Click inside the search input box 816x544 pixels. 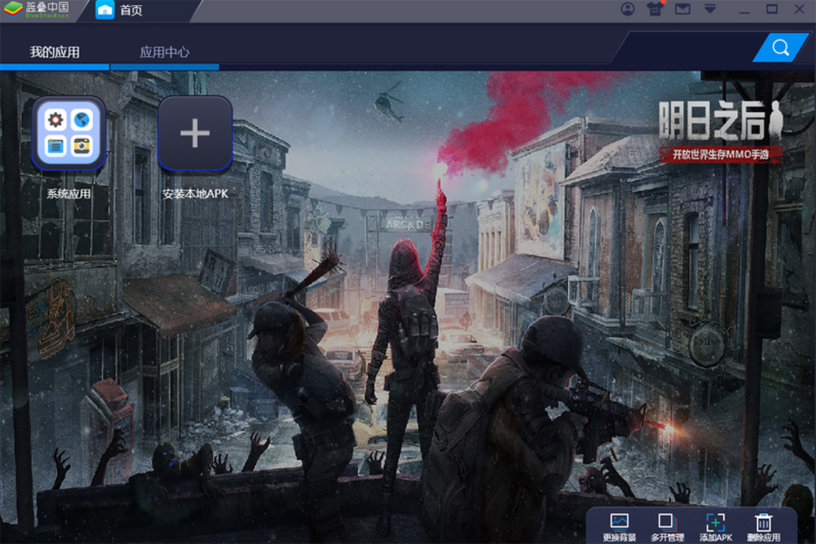point(687,48)
